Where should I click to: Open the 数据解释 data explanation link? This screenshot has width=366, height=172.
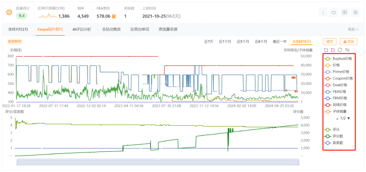[15, 42]
